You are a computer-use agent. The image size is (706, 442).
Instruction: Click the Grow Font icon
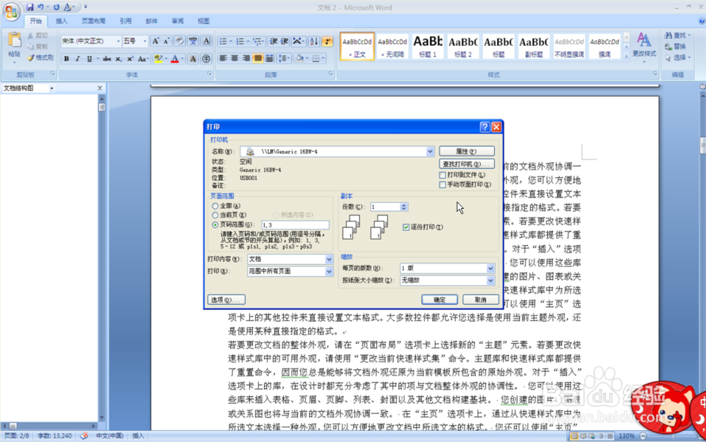pos(155,40)
